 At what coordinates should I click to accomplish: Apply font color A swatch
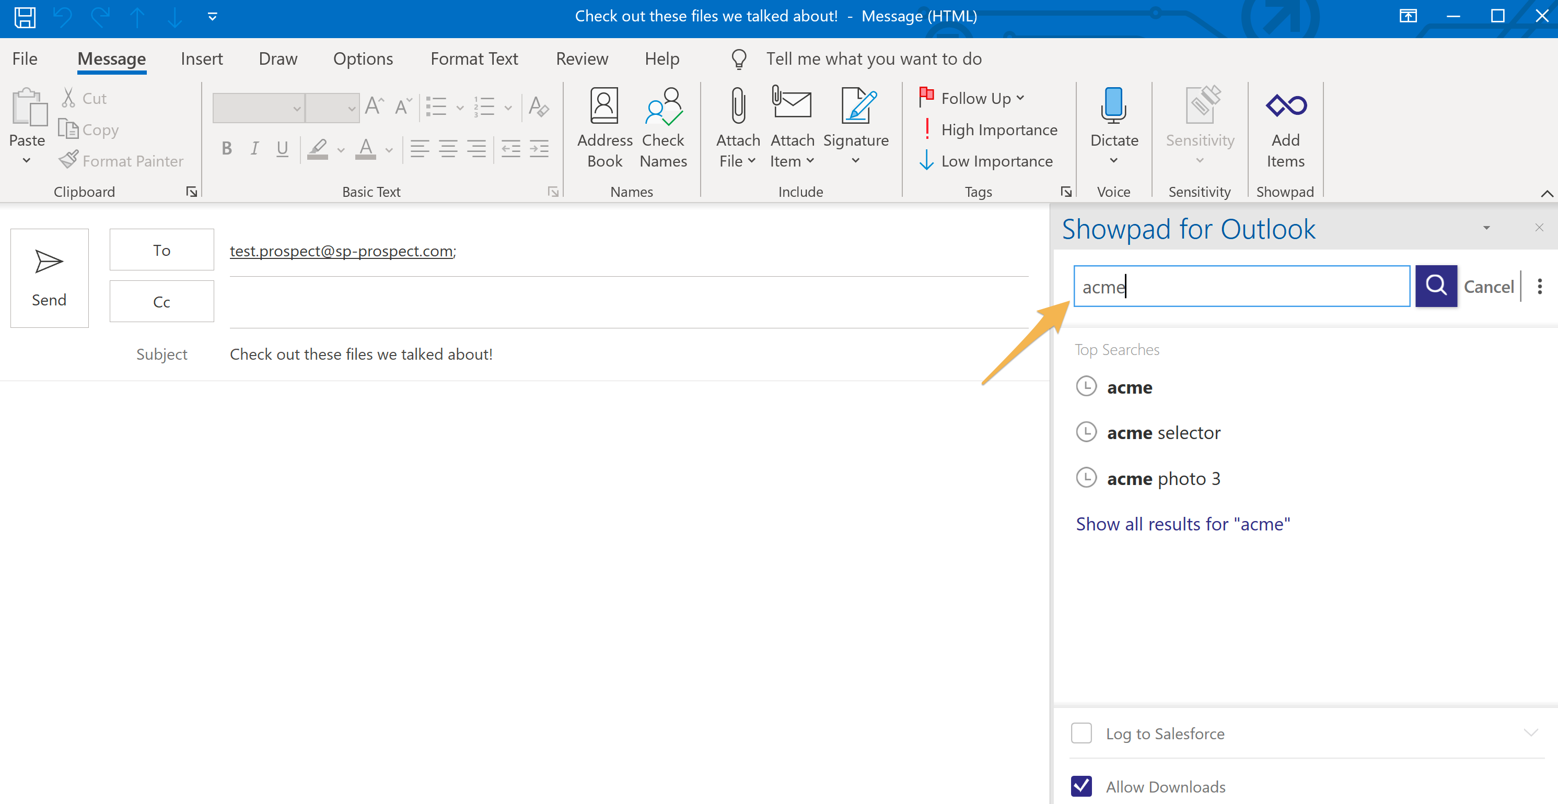pos(366,148)
